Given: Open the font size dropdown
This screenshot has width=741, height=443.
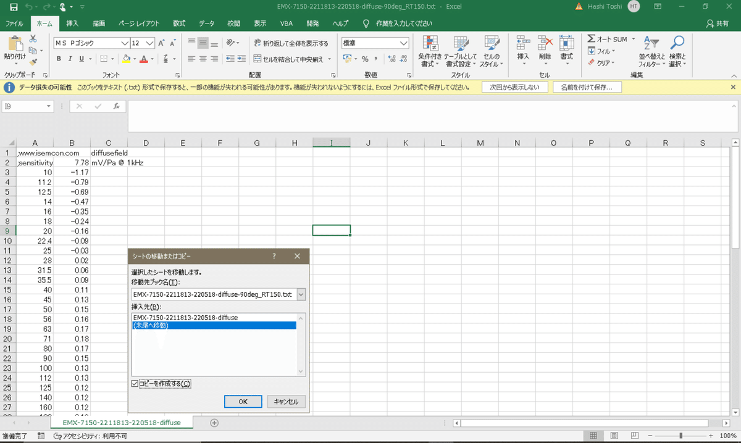Looking at the screenshot, I should [x=151, y=43].
